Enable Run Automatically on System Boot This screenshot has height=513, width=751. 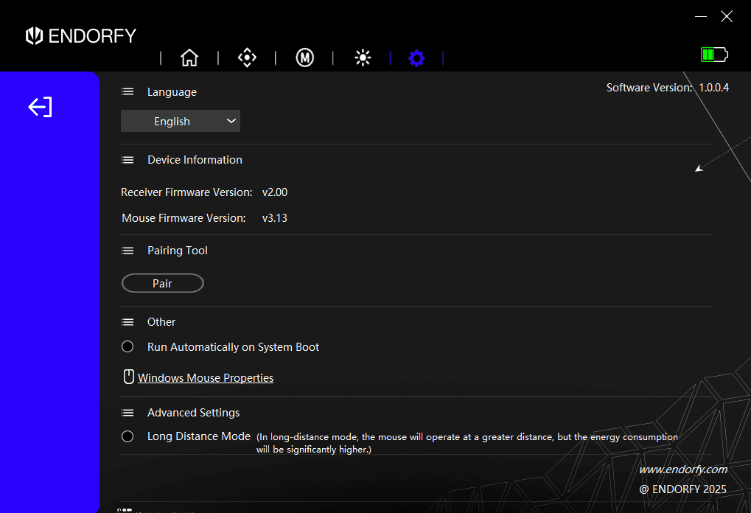(x=127, y=346)
